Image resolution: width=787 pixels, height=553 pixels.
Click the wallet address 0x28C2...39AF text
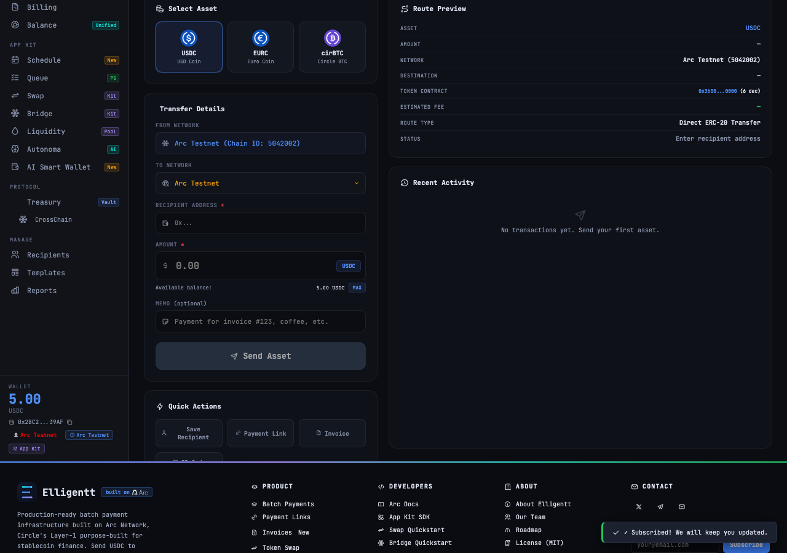click(41, 422)
